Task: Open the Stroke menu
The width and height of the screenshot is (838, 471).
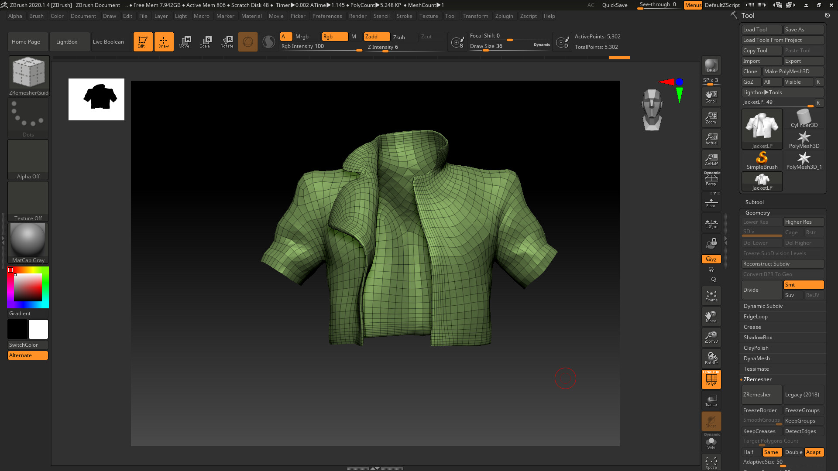Action: 404,16
